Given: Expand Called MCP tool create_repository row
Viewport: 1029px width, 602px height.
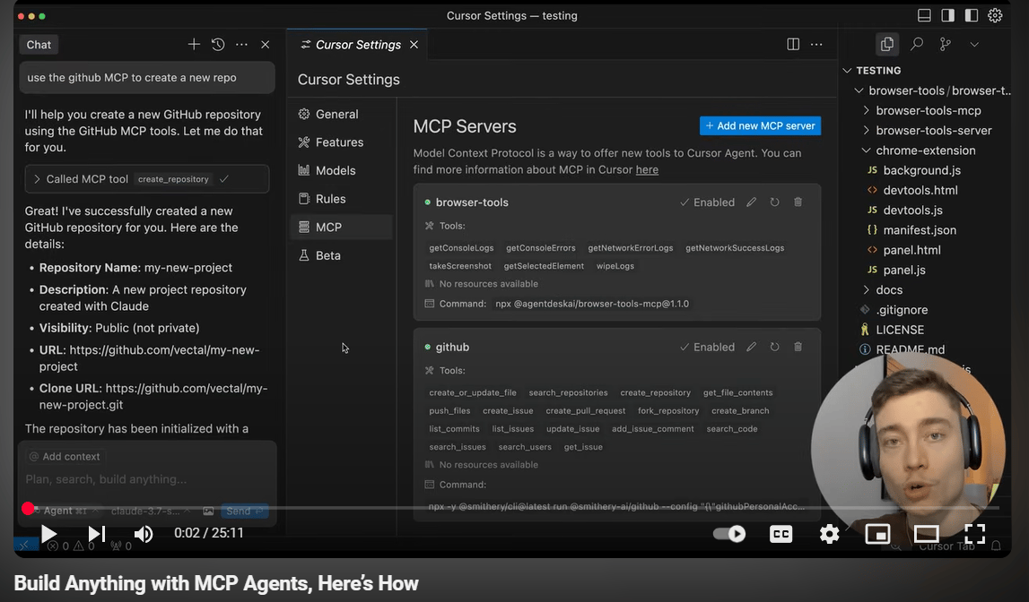Looking at the screenshot, I should pyautogui.click(x=147, y=179).
